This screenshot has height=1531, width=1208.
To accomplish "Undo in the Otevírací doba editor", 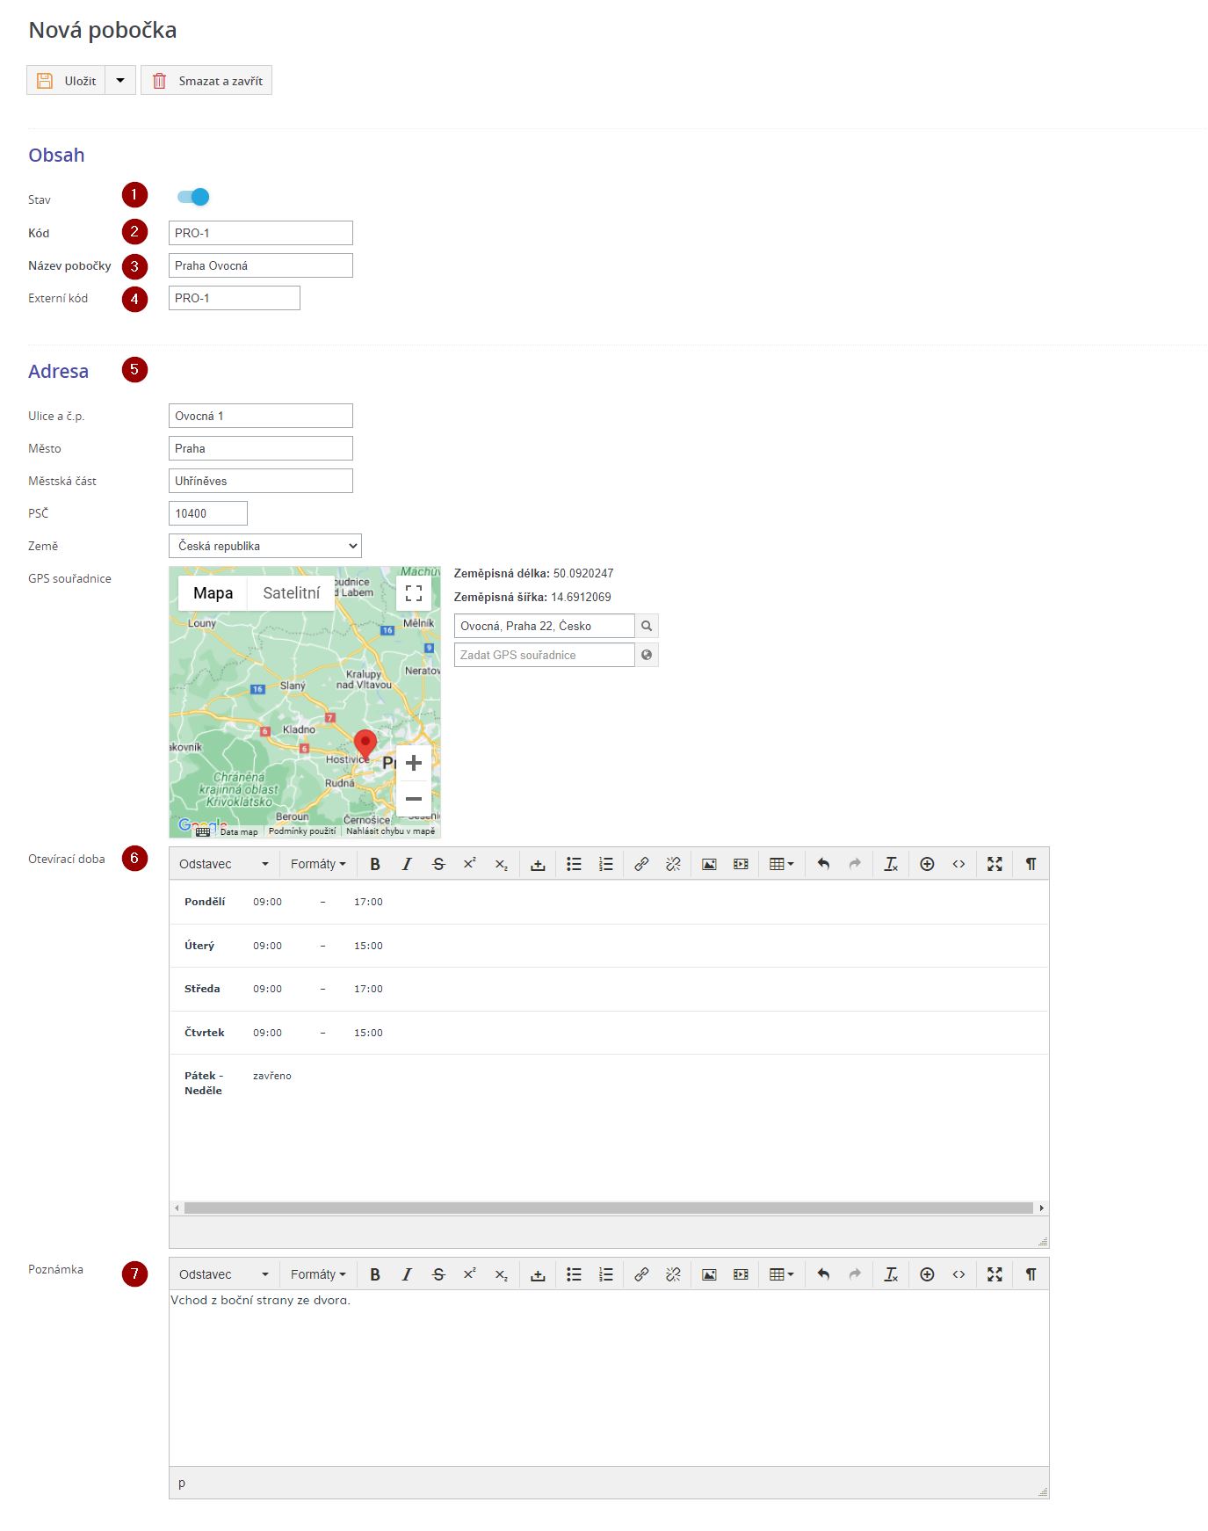I will [823, 864].
